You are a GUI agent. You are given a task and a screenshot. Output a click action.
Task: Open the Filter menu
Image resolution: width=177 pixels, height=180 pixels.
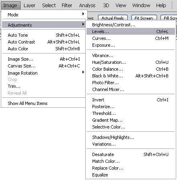pyautogui.click(x=67, y=6)
